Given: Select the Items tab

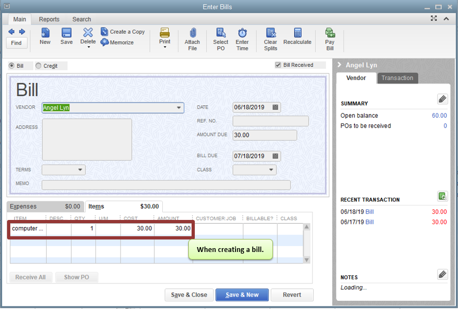Looking at the screenshot, I should click(124, 206).
